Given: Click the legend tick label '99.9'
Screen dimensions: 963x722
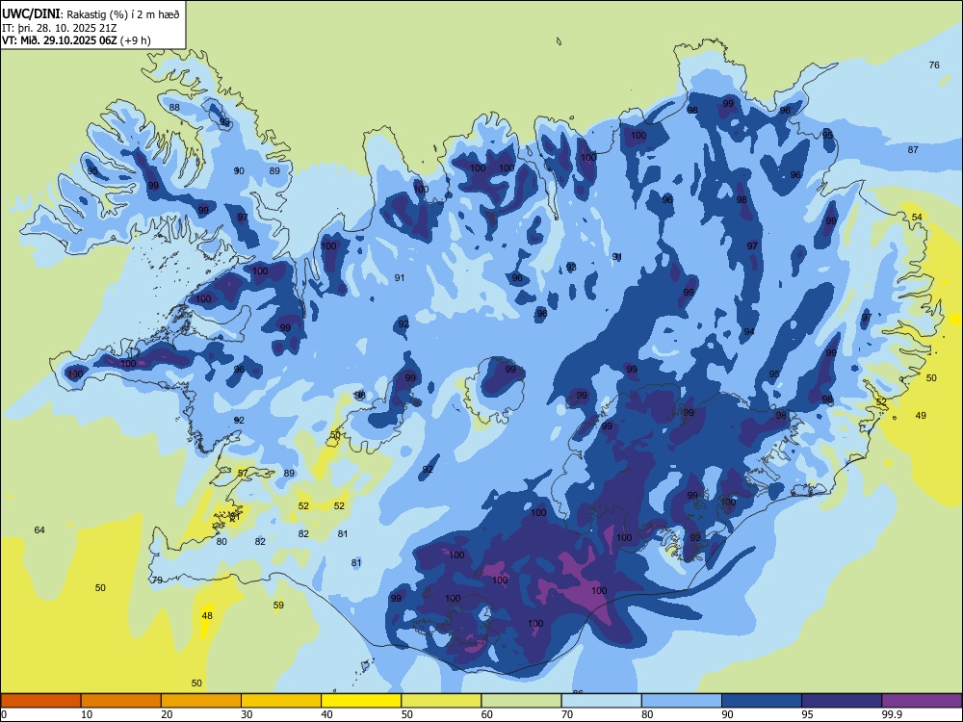Looking at the screenshot, I should (x=891, y=714).
